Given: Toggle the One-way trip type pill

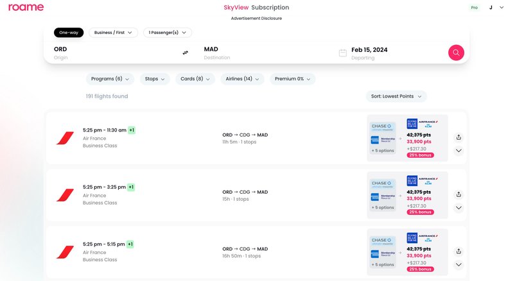Looking at the screenshot, I should tap(68, 33).
